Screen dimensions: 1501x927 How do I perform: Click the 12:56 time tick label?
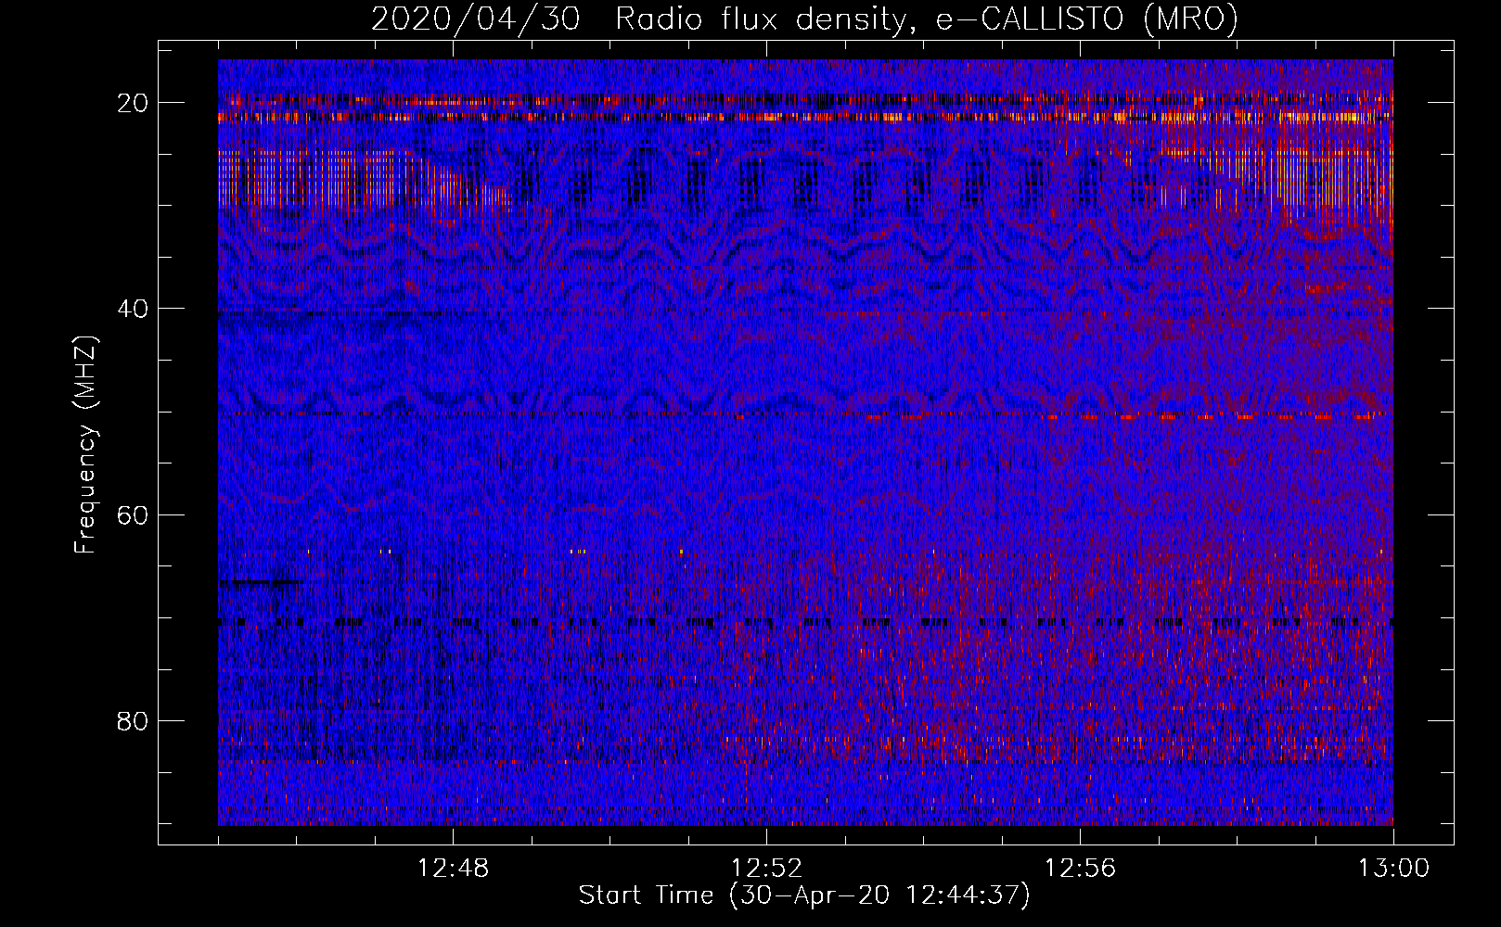click(x=1080, y=869)
